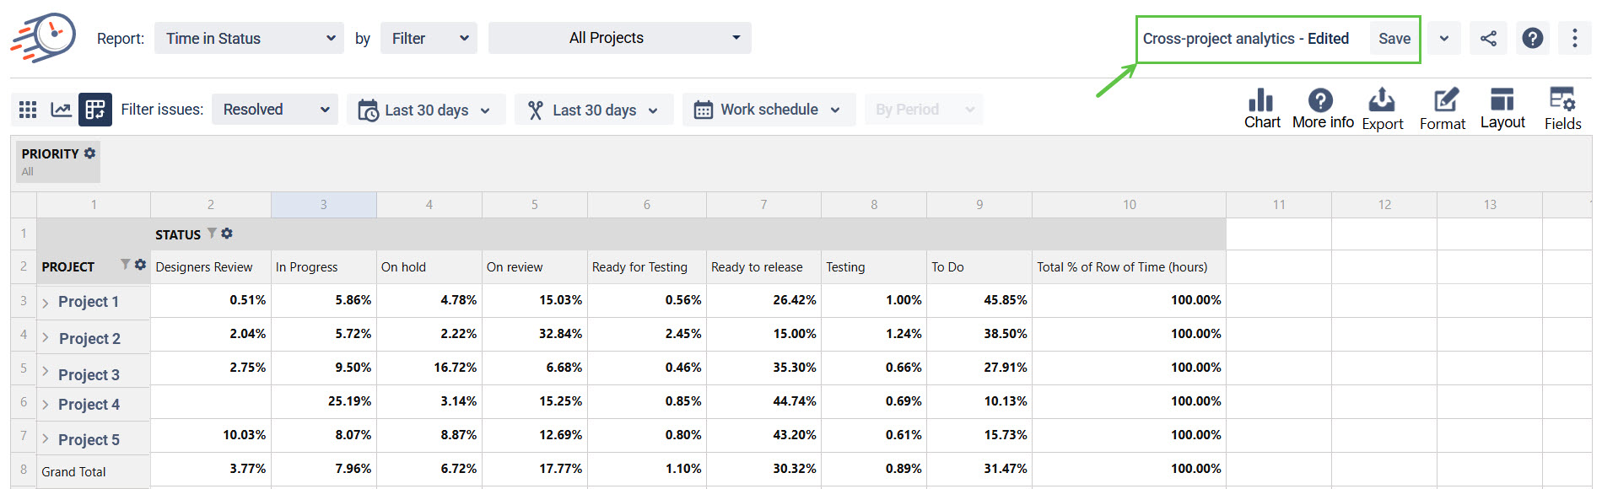Share the report
1602x489 pixels.
point(1488,38)
